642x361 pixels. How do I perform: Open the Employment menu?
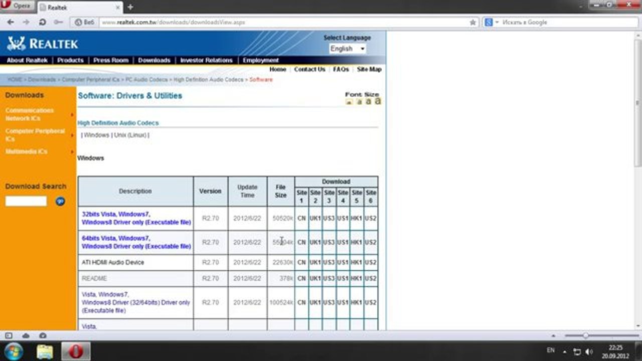(261, 60)
